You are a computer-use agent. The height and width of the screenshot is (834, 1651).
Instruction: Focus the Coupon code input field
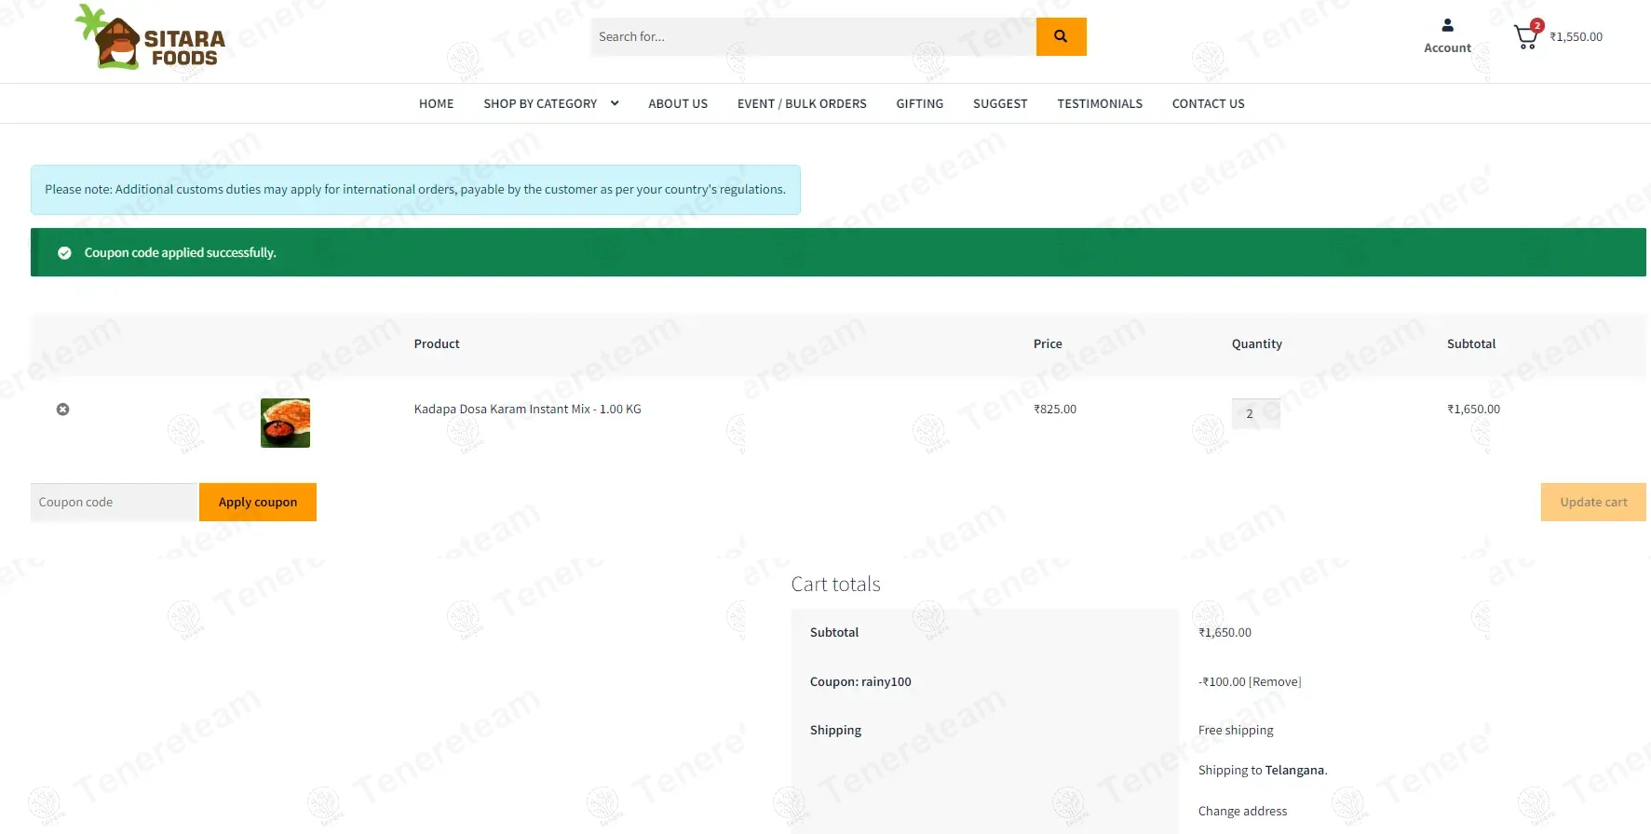(x=114, y=502)
